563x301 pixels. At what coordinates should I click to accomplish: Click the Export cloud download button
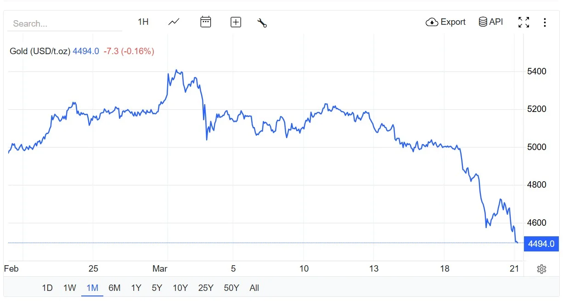coord(445,22)
